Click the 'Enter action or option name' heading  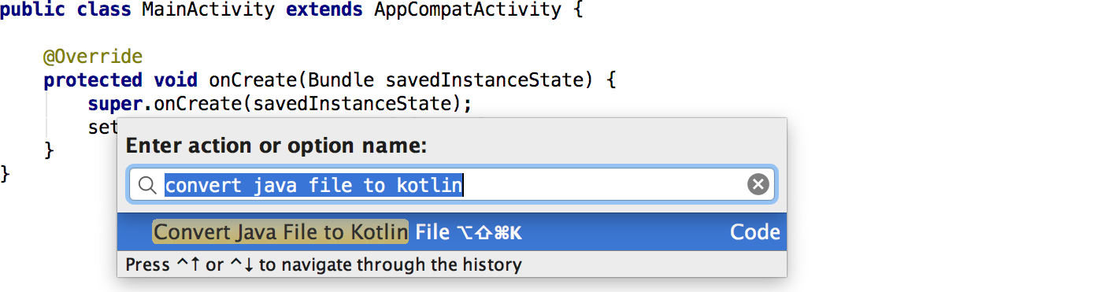click(277, 146)
